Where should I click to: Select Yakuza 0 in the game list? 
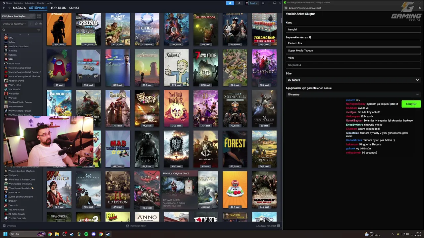13,205
